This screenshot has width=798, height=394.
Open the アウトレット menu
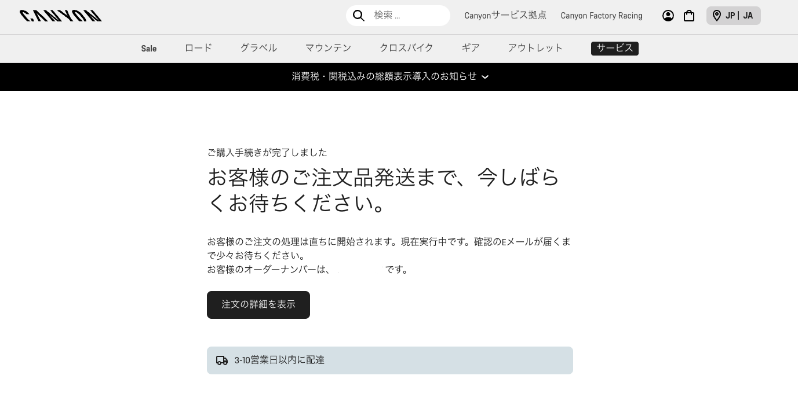pos(535,48)
